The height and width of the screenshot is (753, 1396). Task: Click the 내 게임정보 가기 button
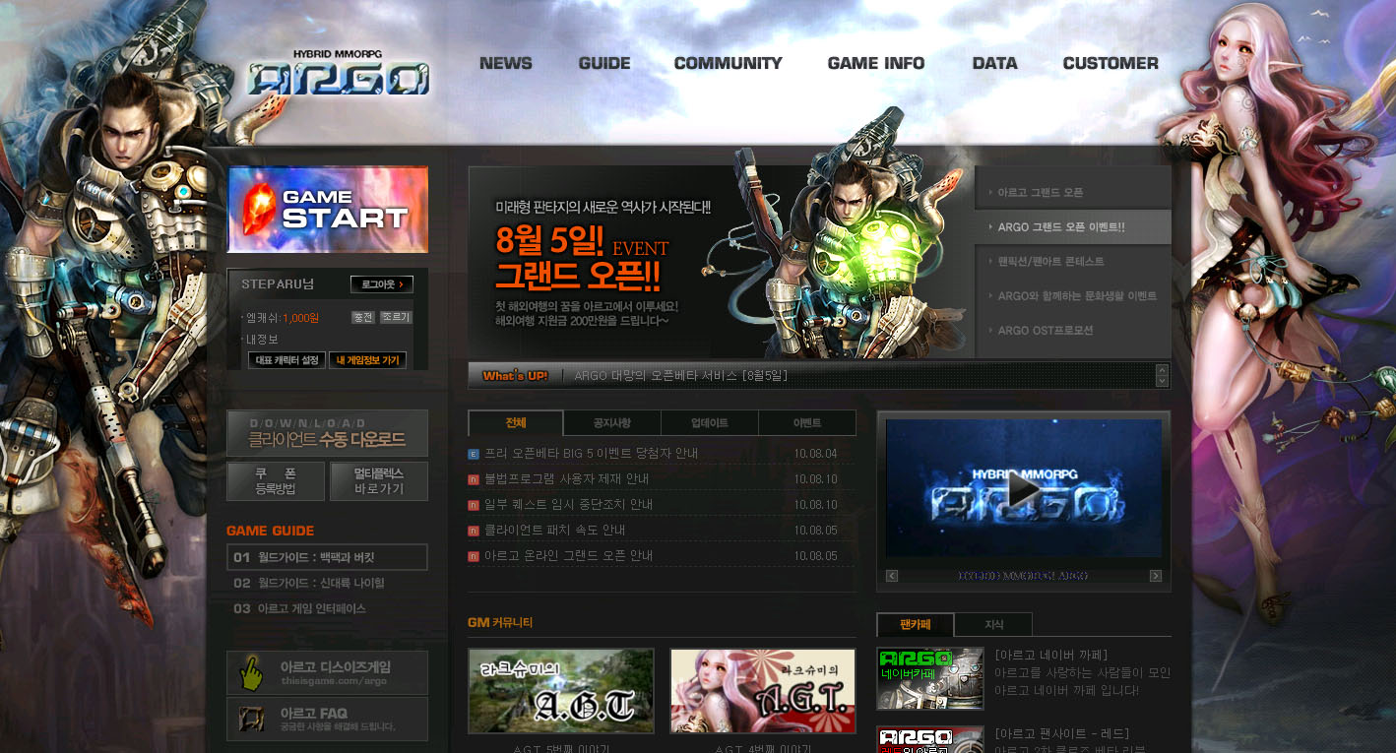(367, 360)
